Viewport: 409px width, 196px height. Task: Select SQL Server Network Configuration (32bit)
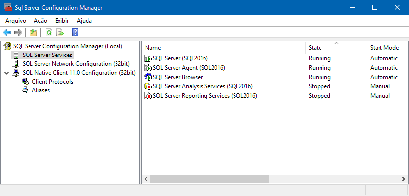point(76,64)
